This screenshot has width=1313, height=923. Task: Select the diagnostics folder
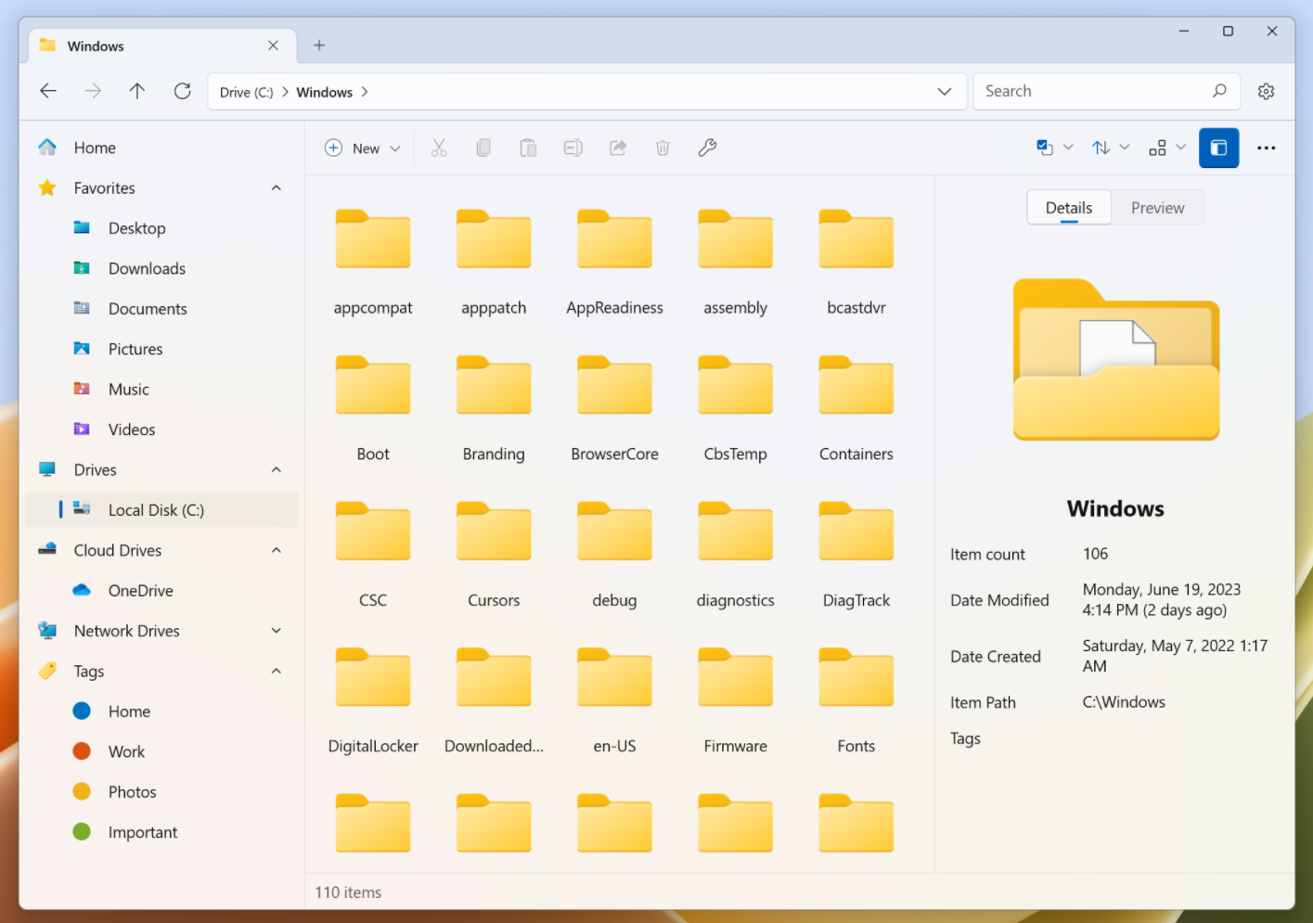(735, 556)
